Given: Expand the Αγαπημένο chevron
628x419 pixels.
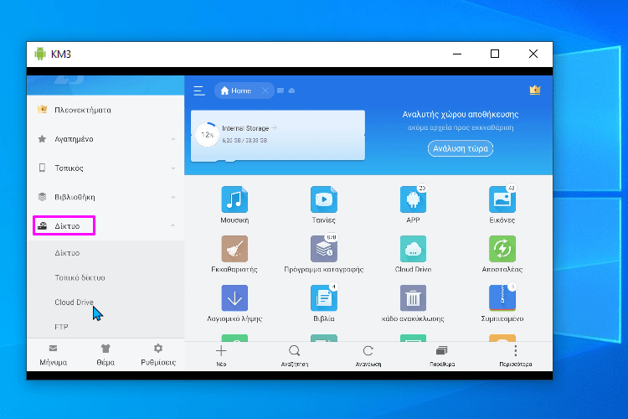Looking at the screenshot, I should [x=173, y=139].
